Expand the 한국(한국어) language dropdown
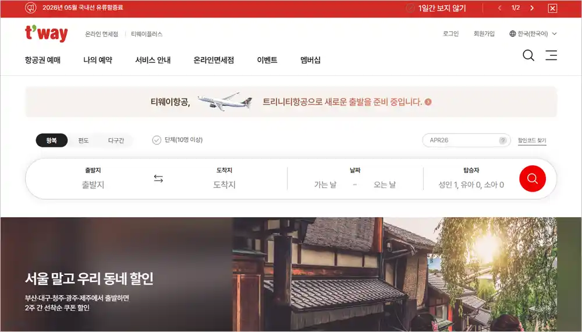Viewport: 582px width, 332px height. coord(533,34)
